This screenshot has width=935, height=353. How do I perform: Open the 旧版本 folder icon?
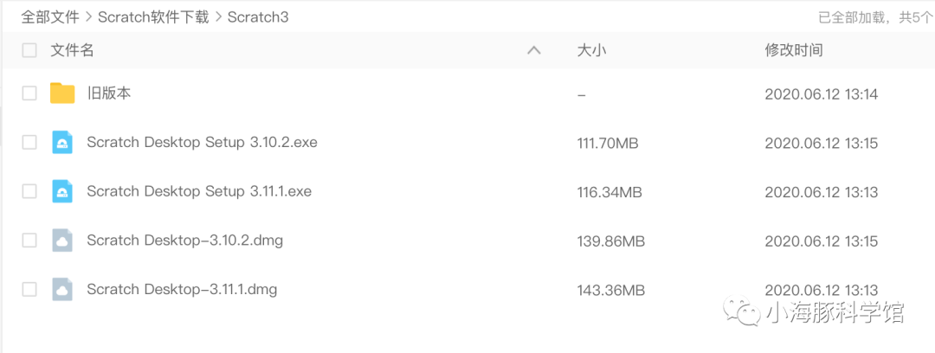pos(62,93)
